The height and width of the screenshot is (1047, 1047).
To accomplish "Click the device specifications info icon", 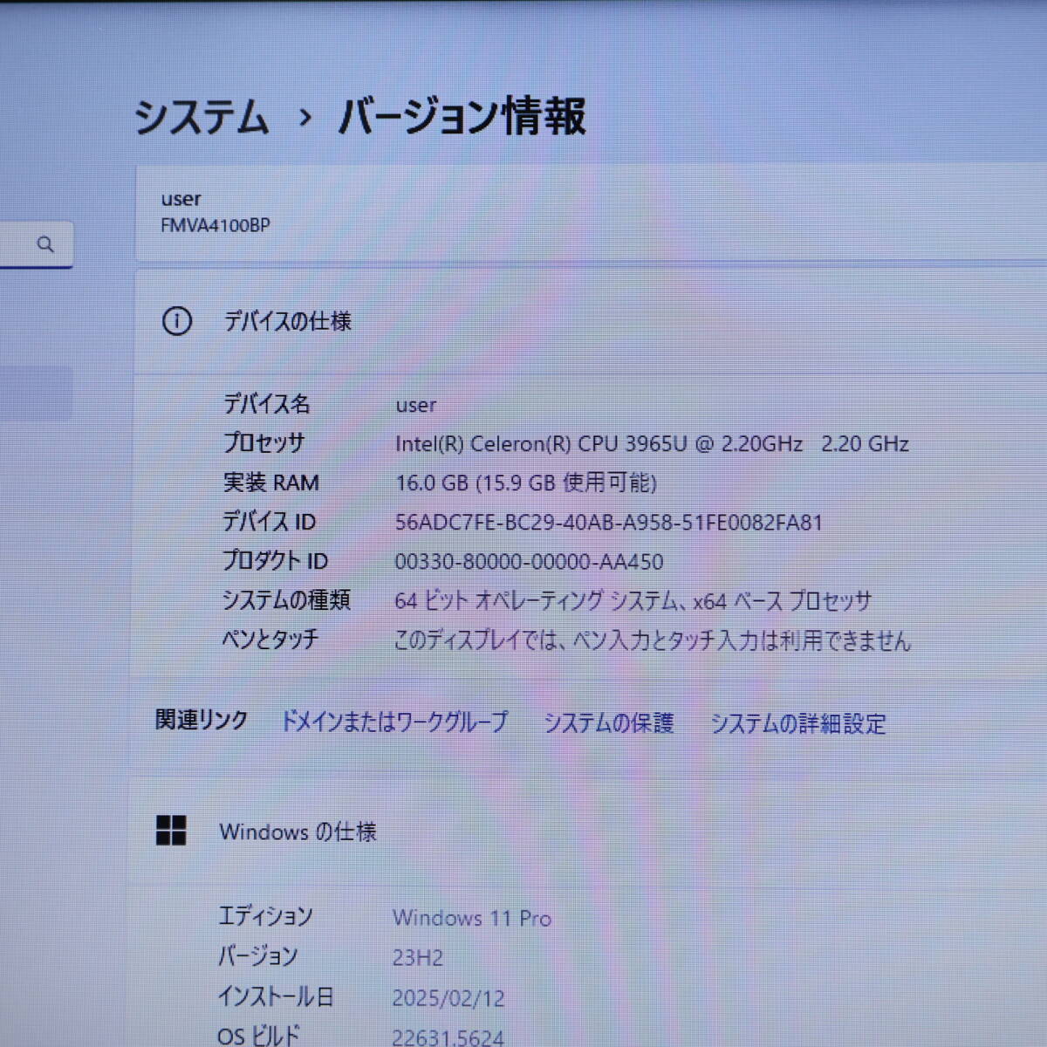I will coord(177,322).
